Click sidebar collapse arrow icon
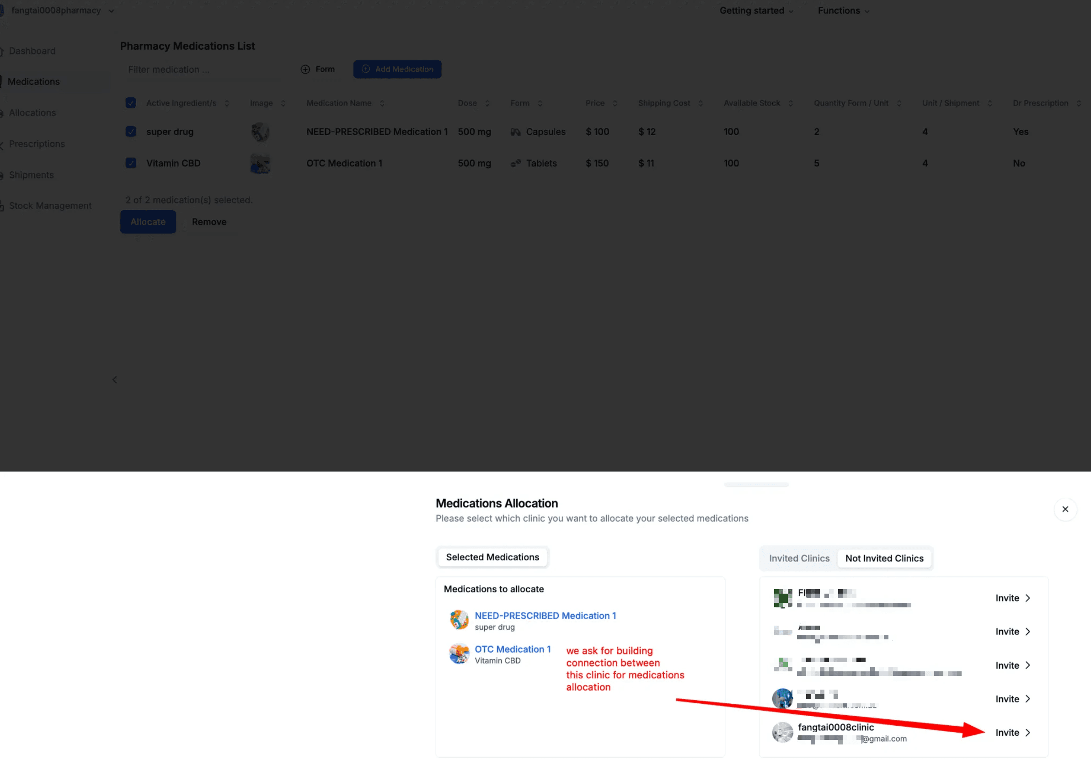Screen dimensions: 1091x760 (x=114, y=379)
